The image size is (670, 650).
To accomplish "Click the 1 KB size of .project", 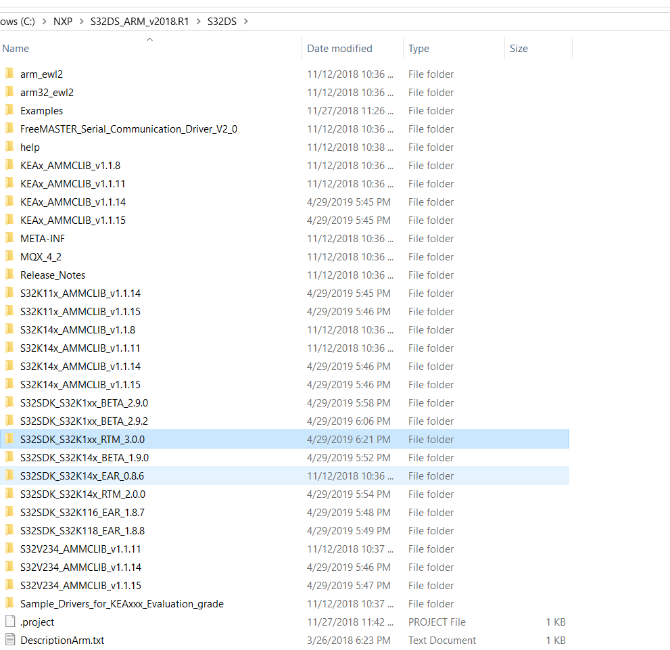I will [x=556, y=622].
